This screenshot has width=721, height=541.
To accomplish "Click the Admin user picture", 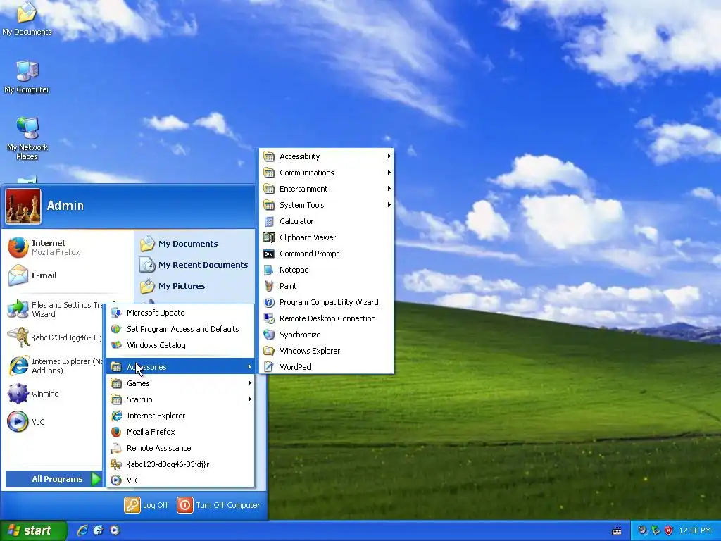I will 23,206.
